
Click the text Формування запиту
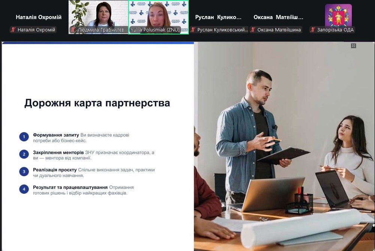pyautogui.click(x=56, y=135)
